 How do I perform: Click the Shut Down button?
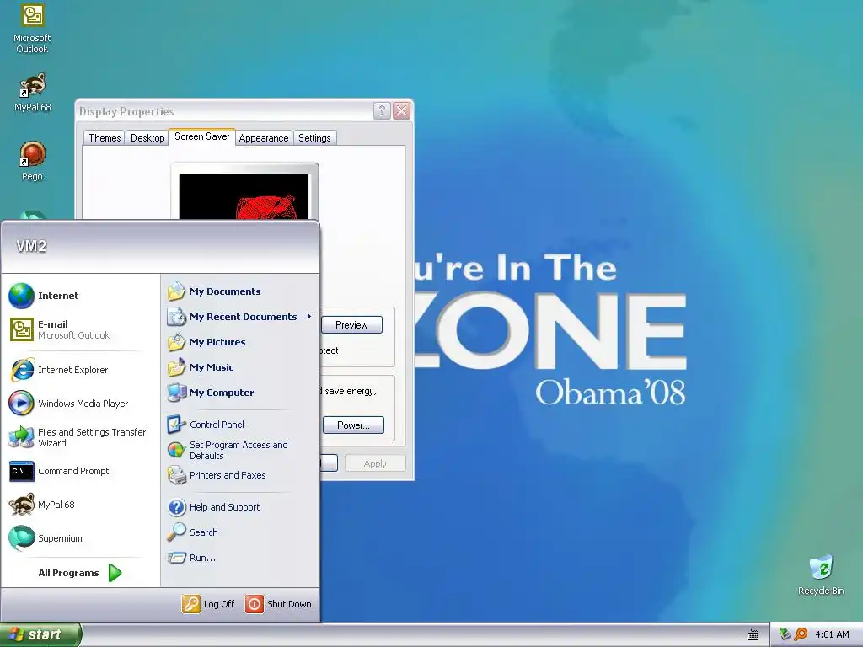[278, 604]
